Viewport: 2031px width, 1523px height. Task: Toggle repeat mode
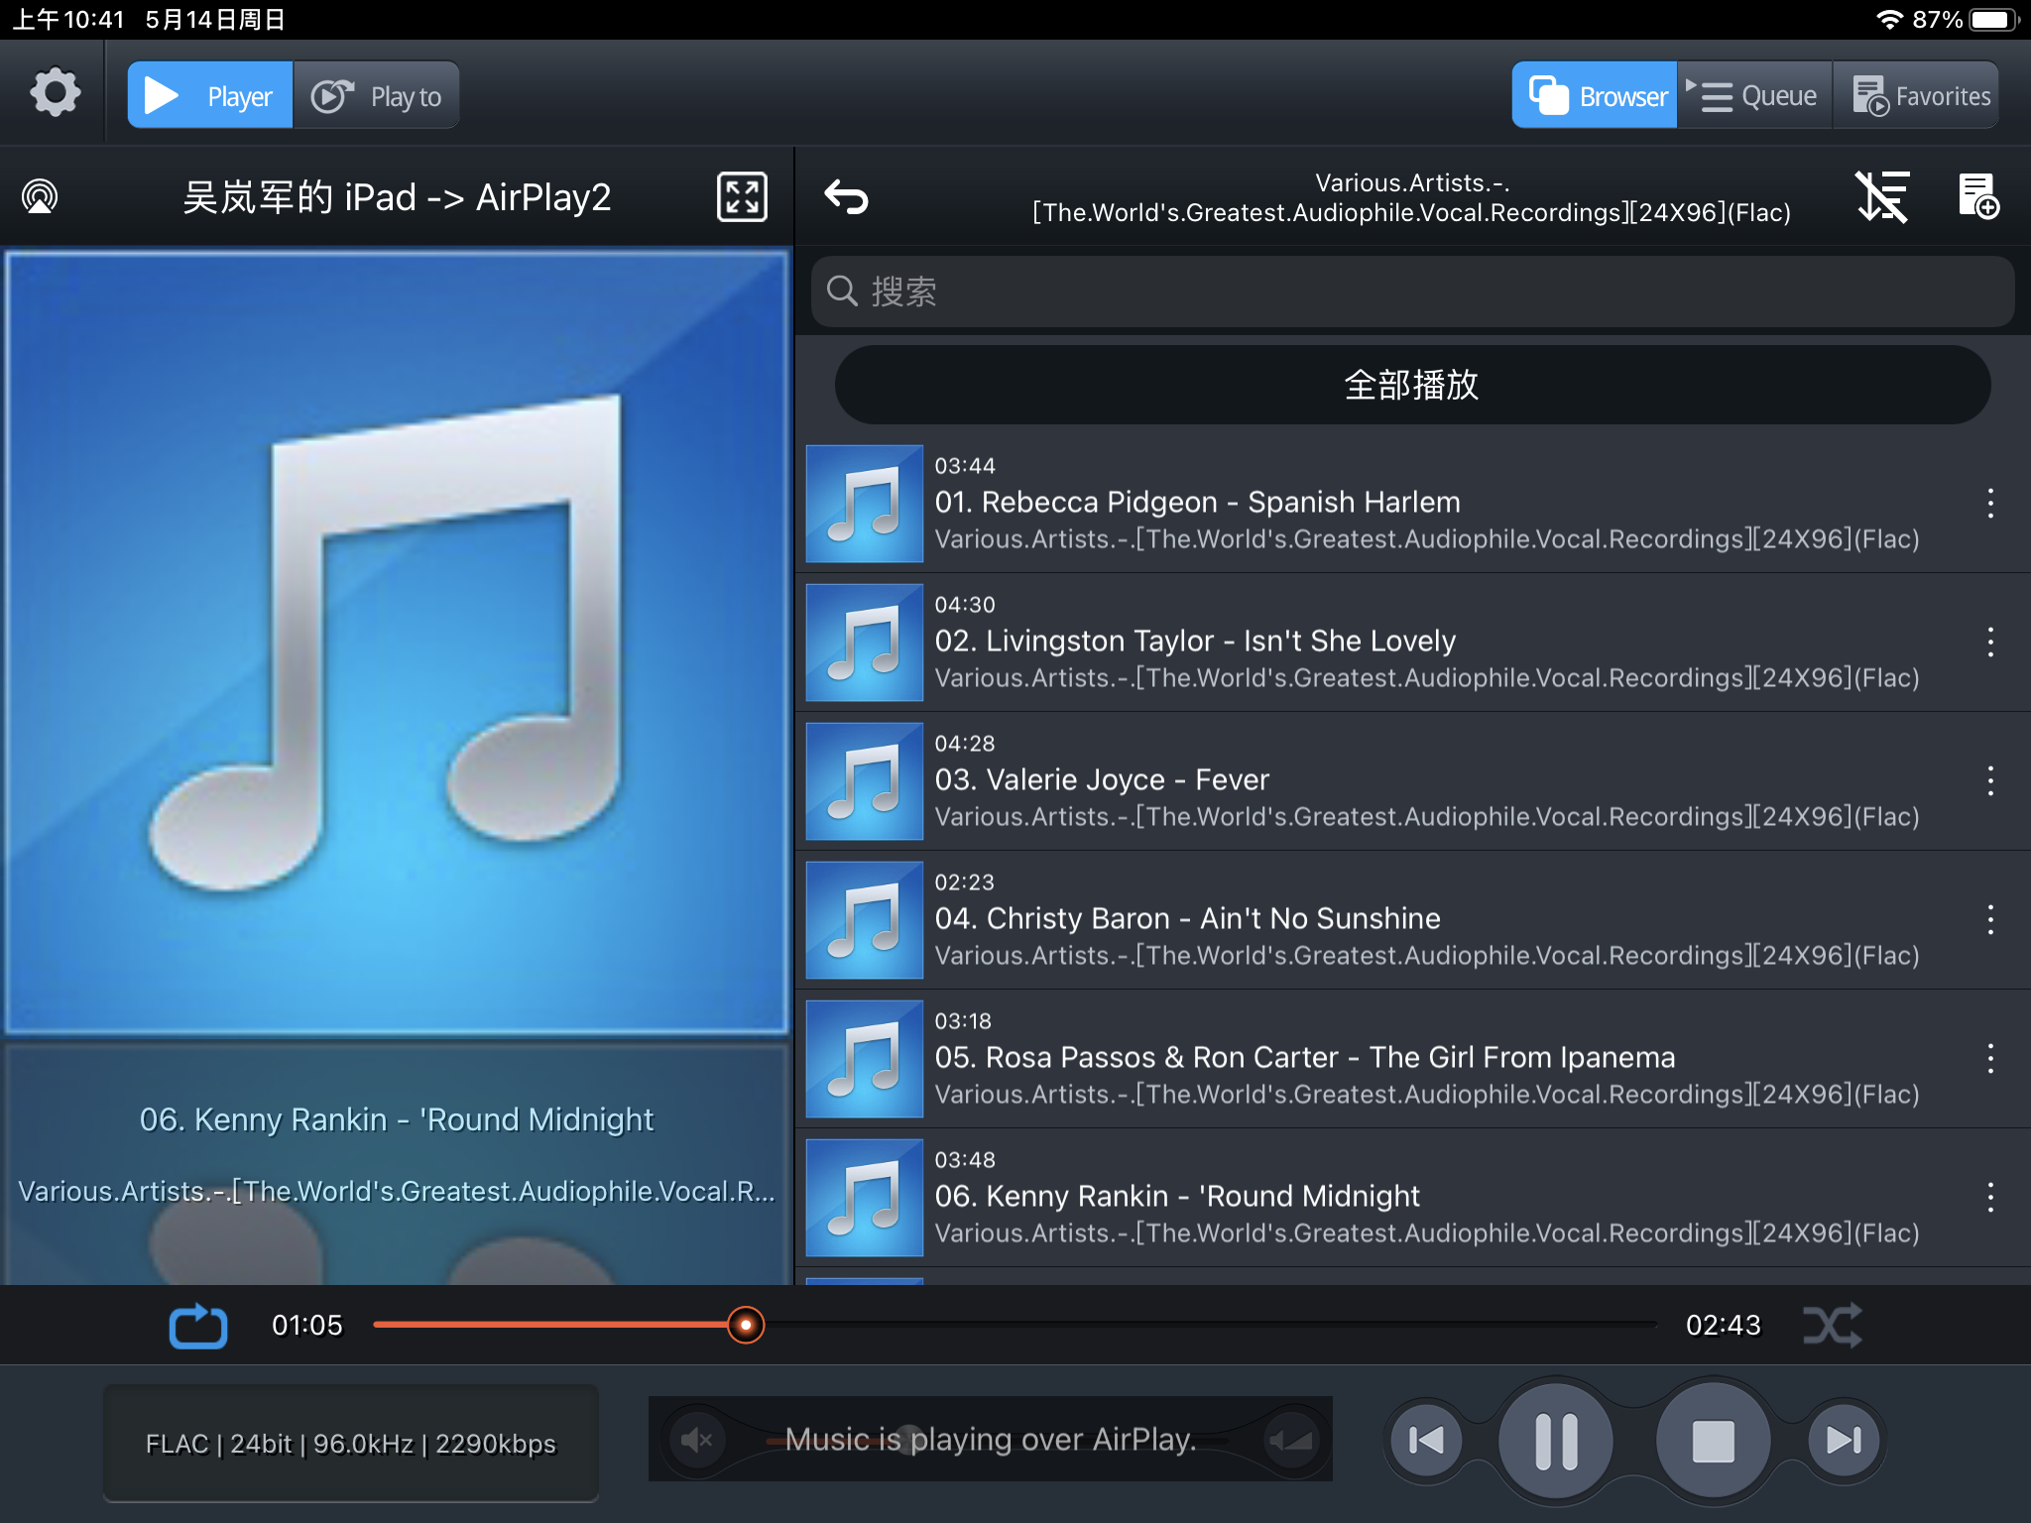coord(198,1326)
